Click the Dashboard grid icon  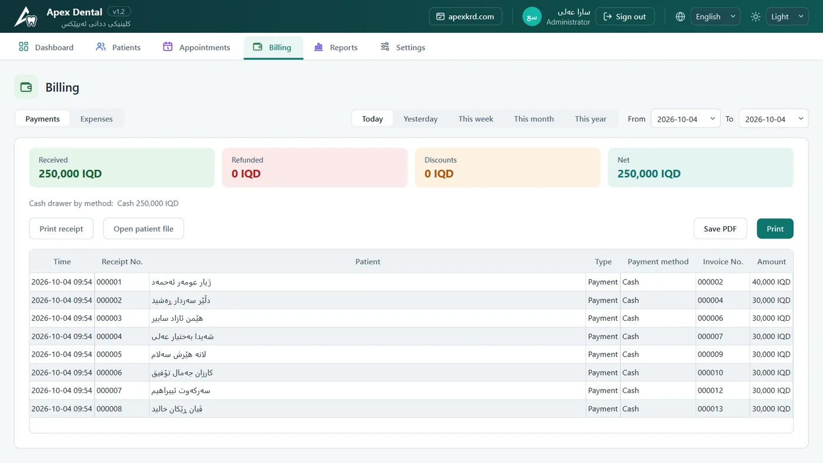[x=24, y=47]
